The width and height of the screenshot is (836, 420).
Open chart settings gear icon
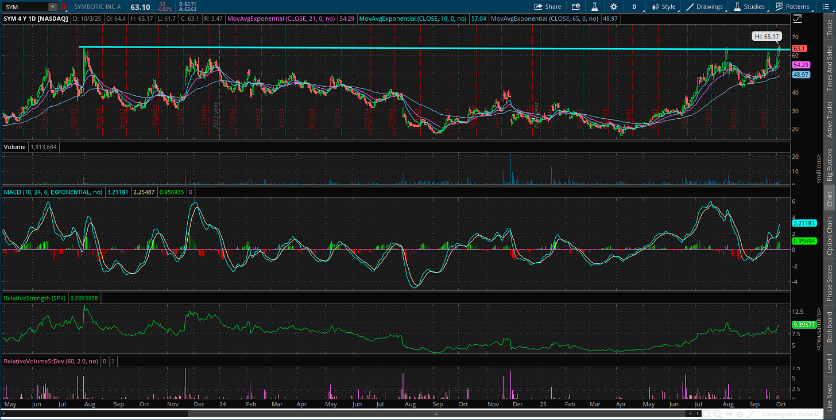click(614, 7)
